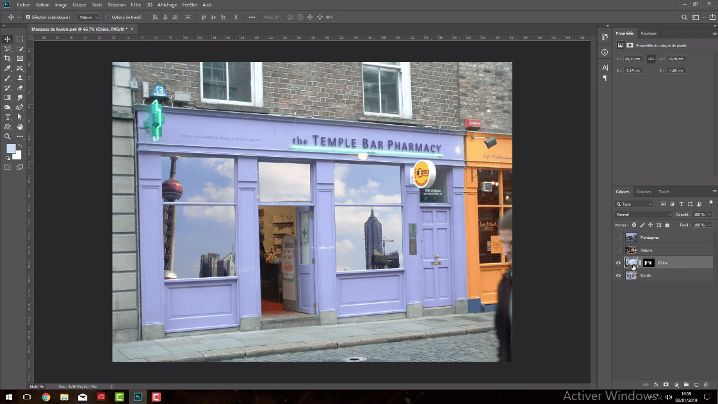Select the Quick Selection tool

pyautogui.click(x=20, y=49)
